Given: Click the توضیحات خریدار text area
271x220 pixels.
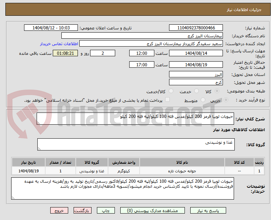Looking at the screenshot, I should [x=122, y=188].
